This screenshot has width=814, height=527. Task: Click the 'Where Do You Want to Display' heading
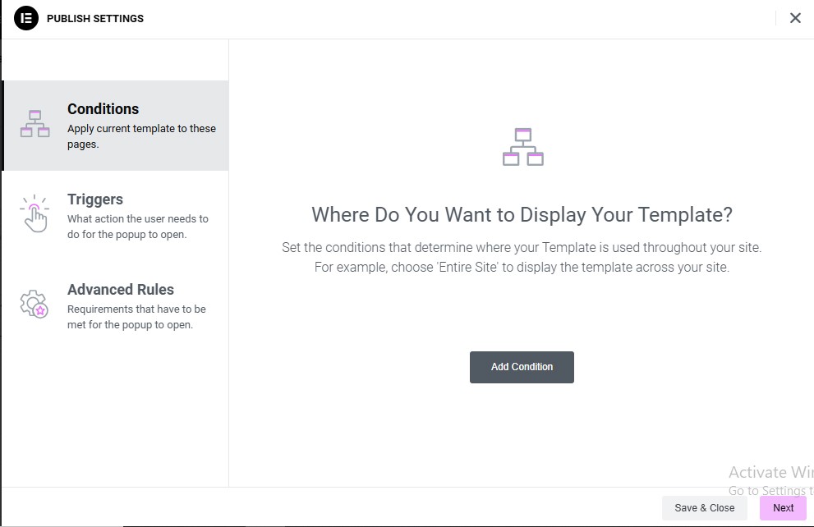pyautogui.click(x=522, y=215)
